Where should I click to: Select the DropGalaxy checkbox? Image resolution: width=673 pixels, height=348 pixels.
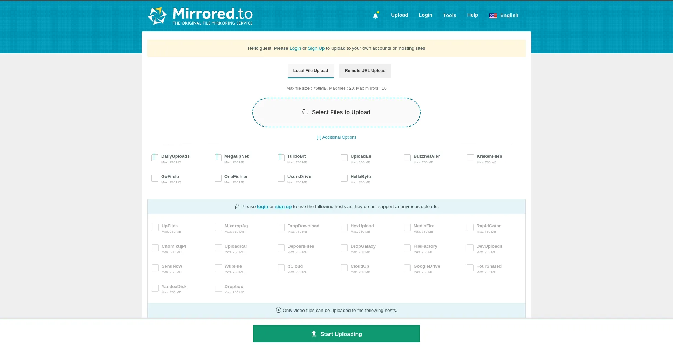344,248
